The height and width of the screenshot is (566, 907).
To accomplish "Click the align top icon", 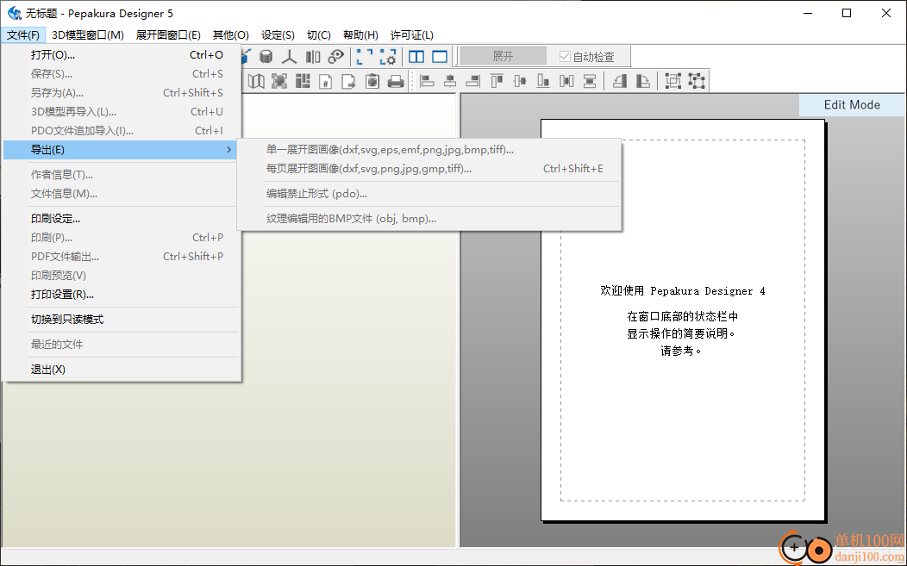I will point(497,81).
